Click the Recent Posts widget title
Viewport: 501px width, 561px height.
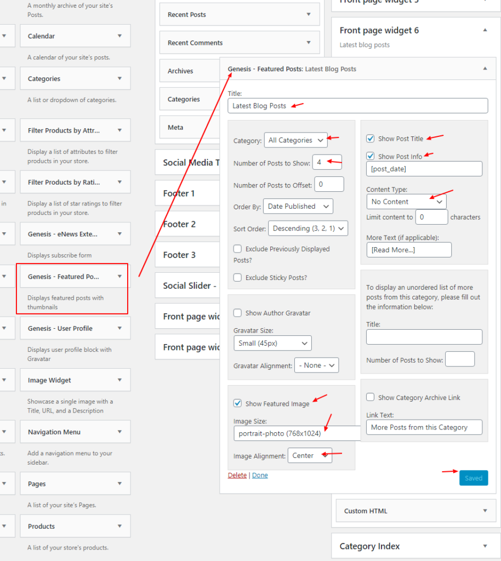point(187,15)
